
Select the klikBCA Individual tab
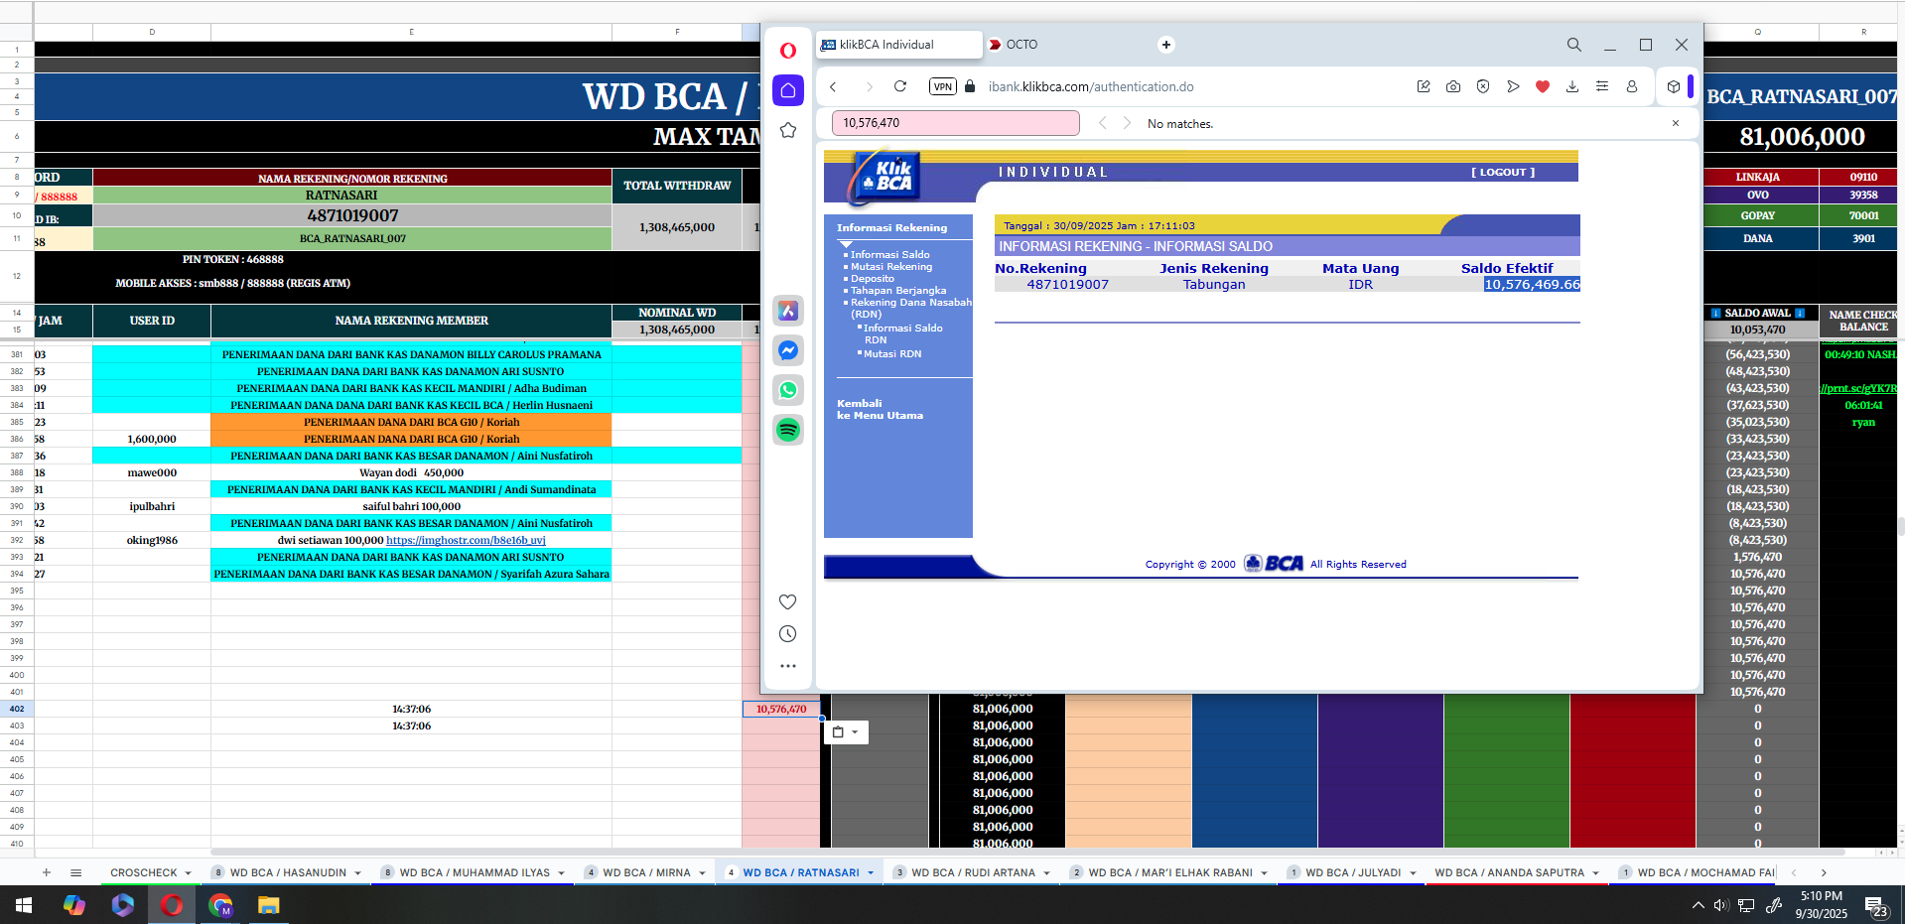coord(899,45)
